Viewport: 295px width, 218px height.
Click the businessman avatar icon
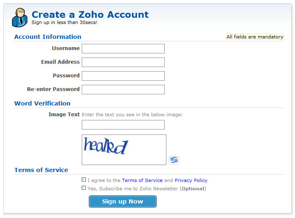click(20, 18)
